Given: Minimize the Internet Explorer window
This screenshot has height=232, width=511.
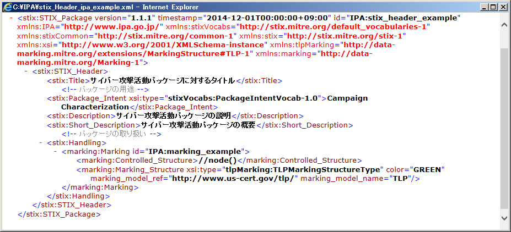Looking at the screenshot, I should 485,7.
